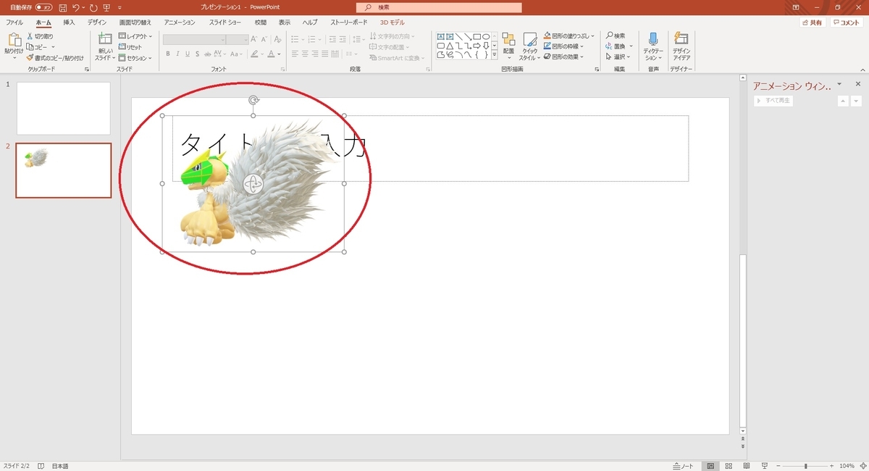Open the コピー dropdown arrow
This screenshot has height=471, width=869.
(54, 47)
